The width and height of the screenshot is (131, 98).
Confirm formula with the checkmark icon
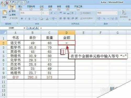34,28
